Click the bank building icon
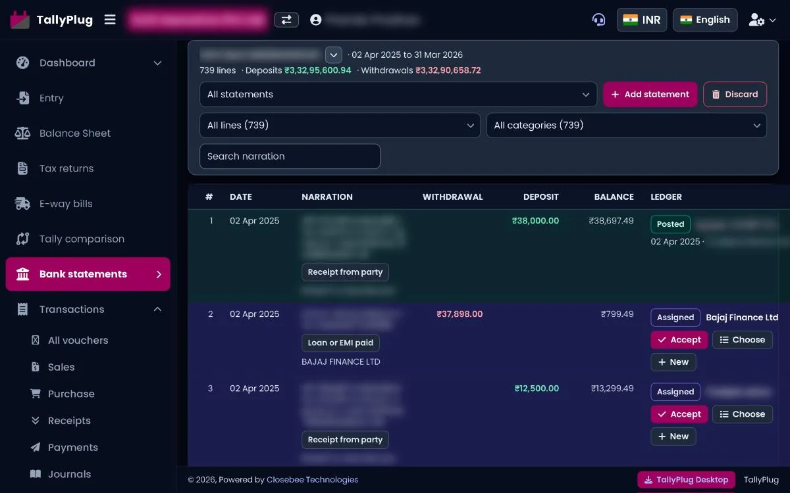 click(x=23, y=274)
